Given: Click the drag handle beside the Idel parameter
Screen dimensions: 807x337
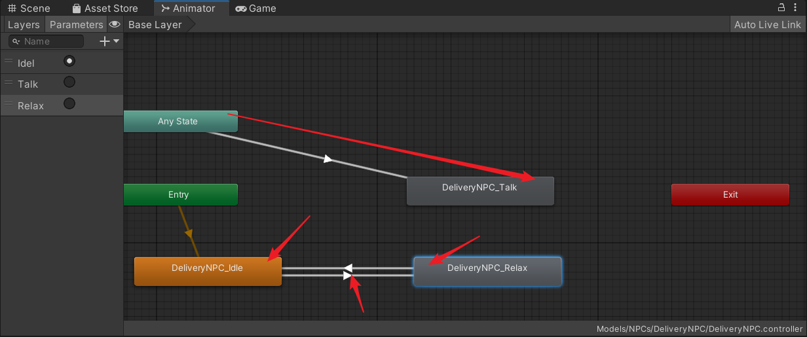Looking at the screenshot, I should [9, 62].
